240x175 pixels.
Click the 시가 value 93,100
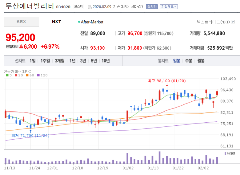coord(97,48)
